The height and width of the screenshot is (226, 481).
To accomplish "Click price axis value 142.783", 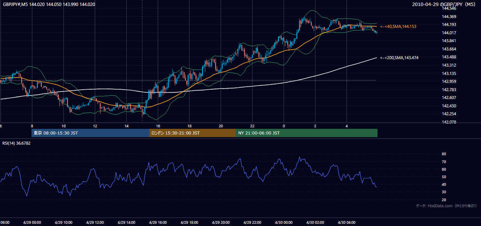I will point(449,90).
